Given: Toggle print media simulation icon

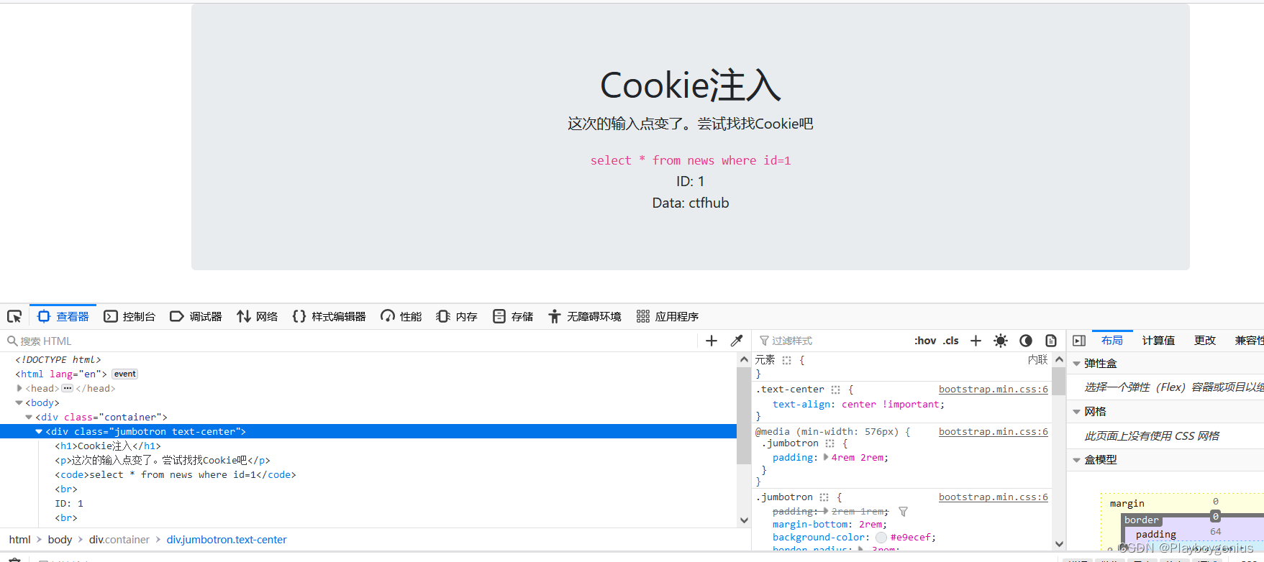Looking at the screenshot, I should 1051,341.
